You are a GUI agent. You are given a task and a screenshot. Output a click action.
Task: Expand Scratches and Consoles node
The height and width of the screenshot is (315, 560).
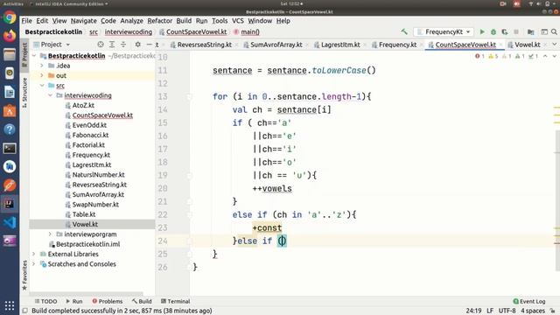pyautogui.click(x=34, y=264)
